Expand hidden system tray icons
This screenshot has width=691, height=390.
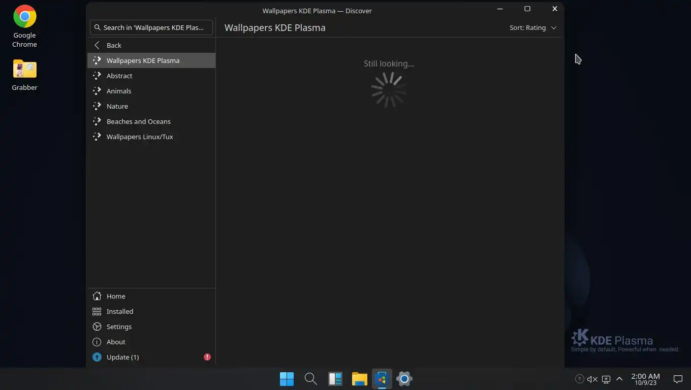click(619, 379)
